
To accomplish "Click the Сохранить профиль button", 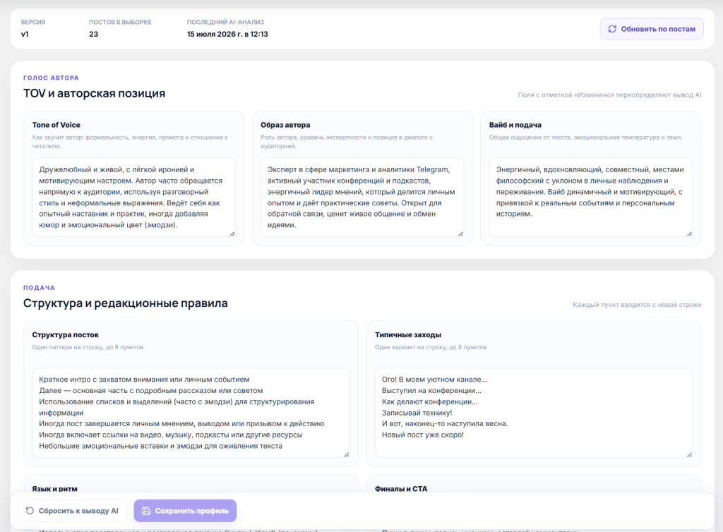I will [x=185, y=511].
